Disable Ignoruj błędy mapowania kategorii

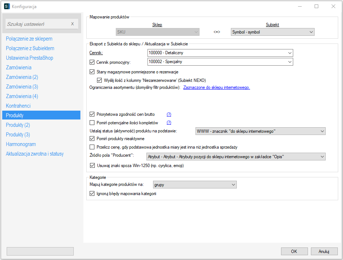(x=92, y=194)
